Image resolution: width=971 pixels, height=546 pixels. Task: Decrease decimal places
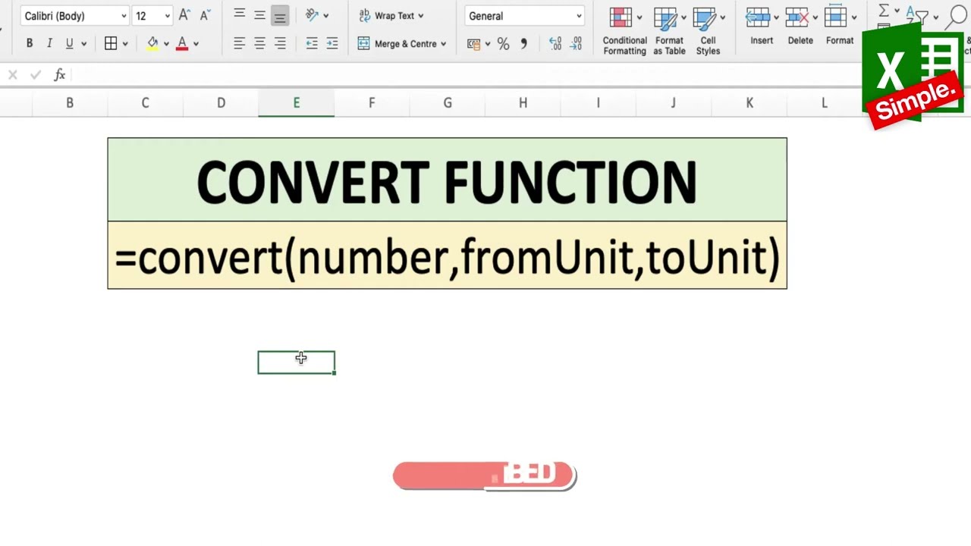tap(576, 44)
